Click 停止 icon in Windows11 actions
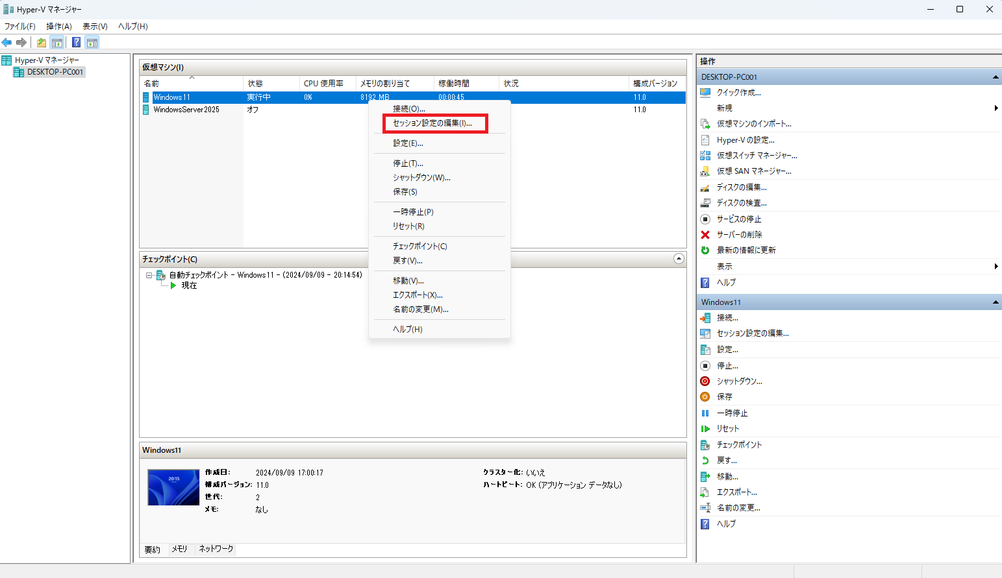This screenshot has height=578, width=1002. pos(705,366)
